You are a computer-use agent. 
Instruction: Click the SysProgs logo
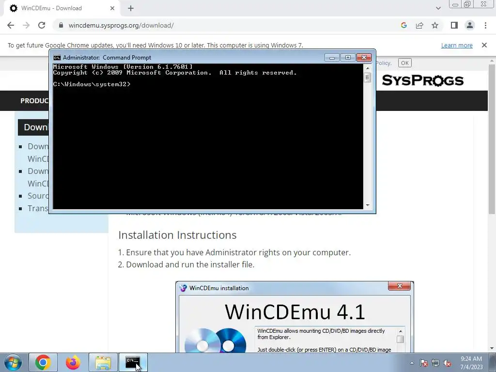pyautogui.click(x=422, y=81)
